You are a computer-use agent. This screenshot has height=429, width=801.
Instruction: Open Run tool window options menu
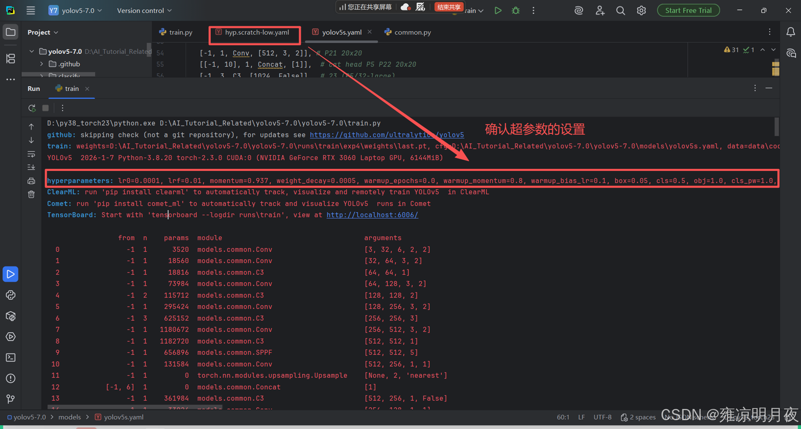(755, 88)
